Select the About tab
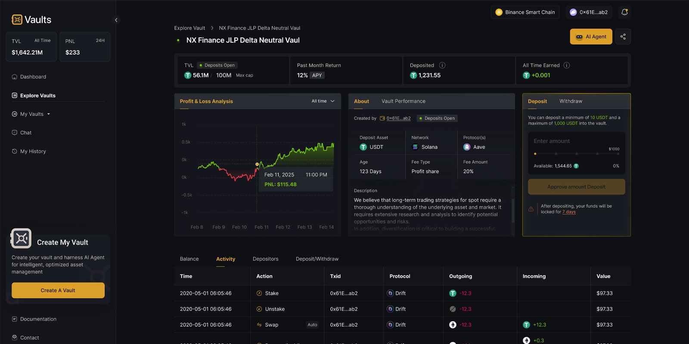 (361, 101)
